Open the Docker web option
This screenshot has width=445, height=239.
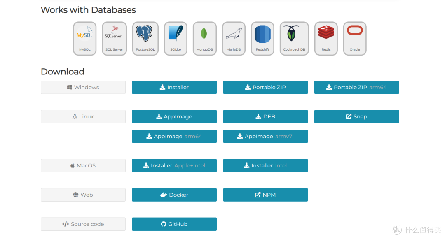click(174, 195)
